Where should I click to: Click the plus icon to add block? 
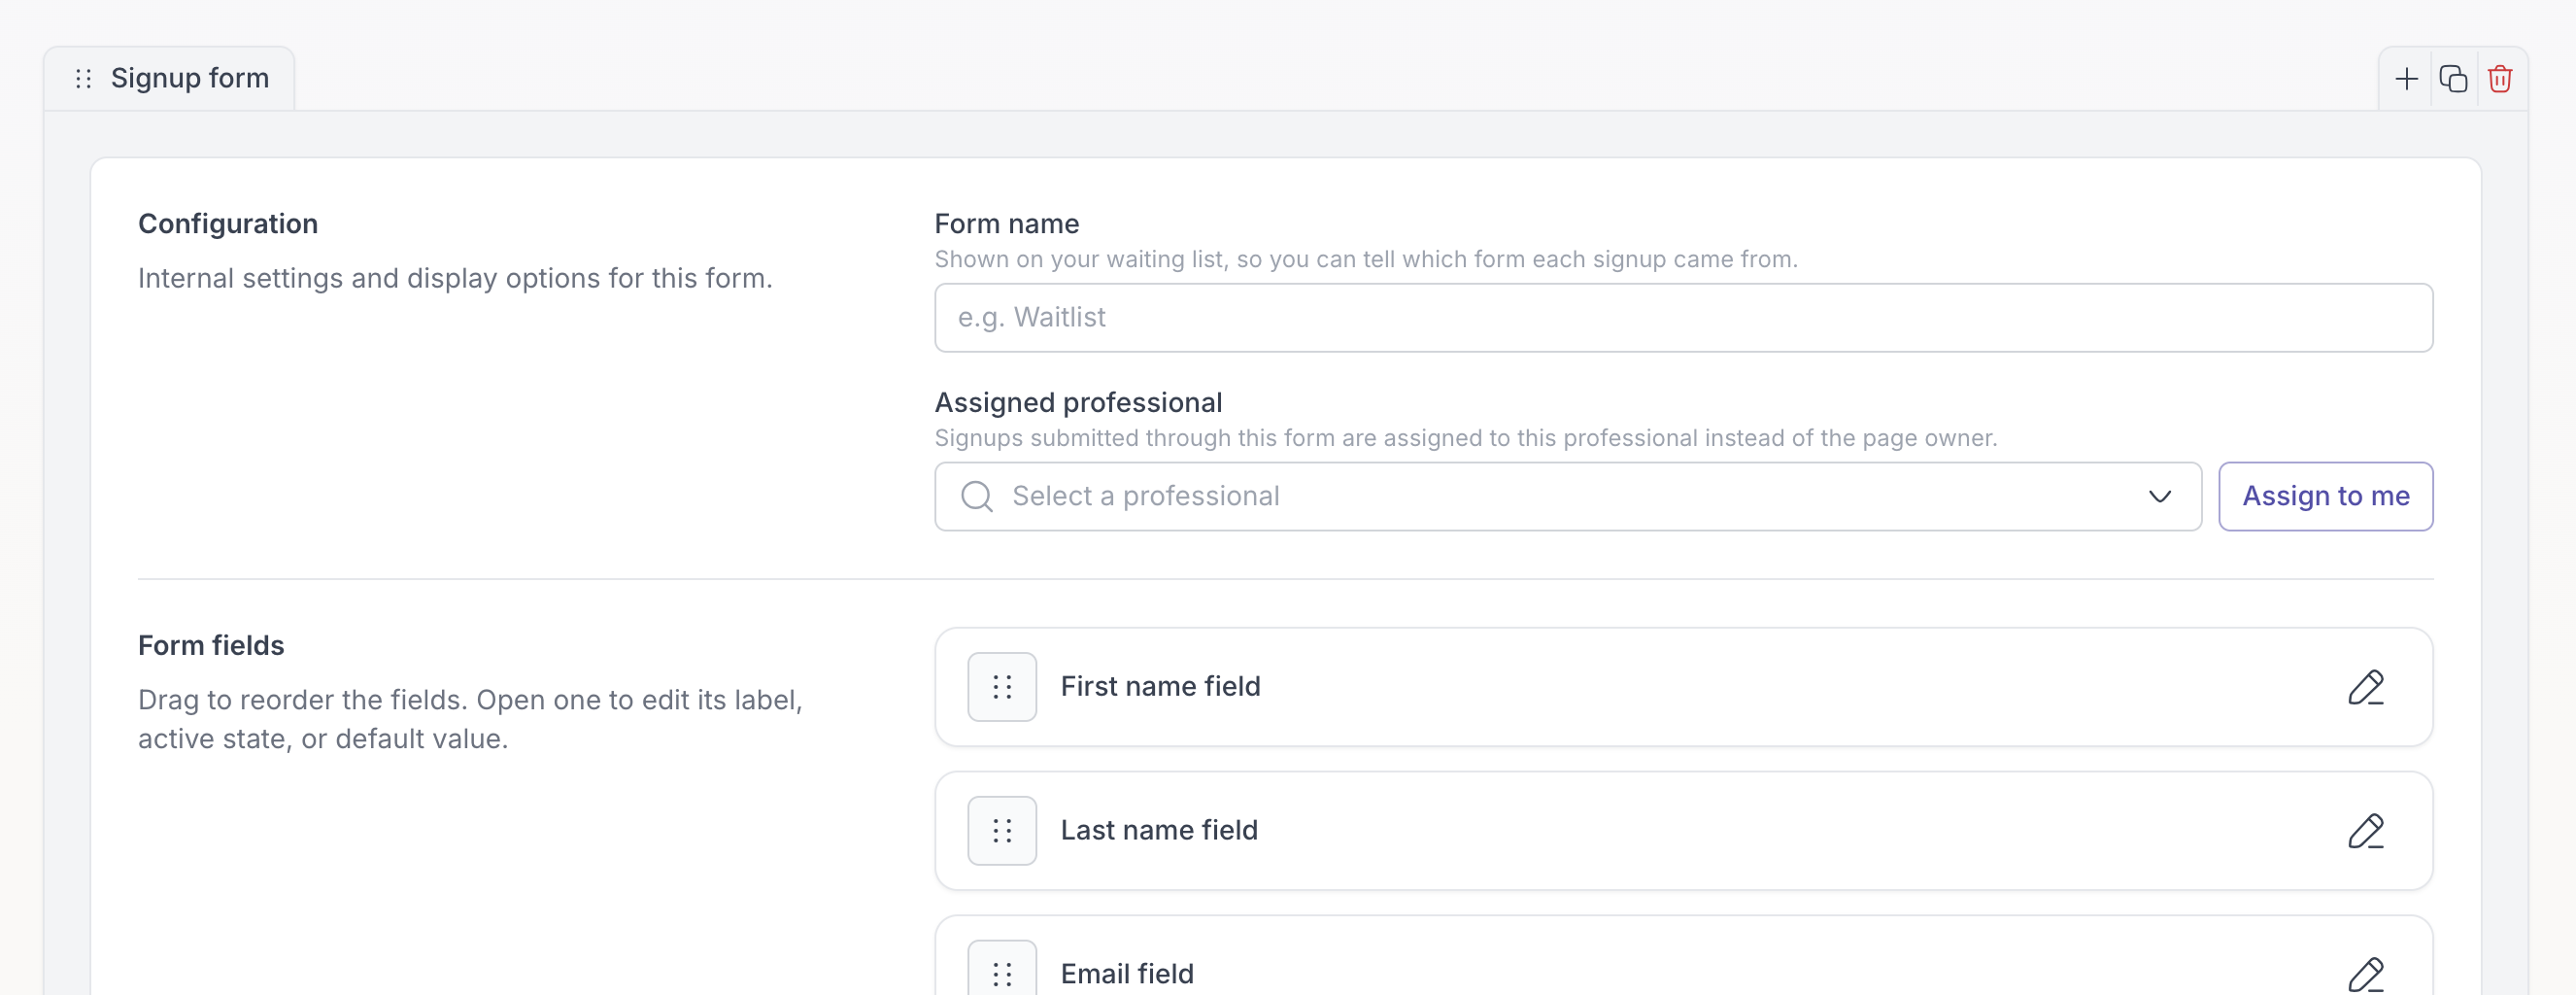click(x=2406, y=79)
